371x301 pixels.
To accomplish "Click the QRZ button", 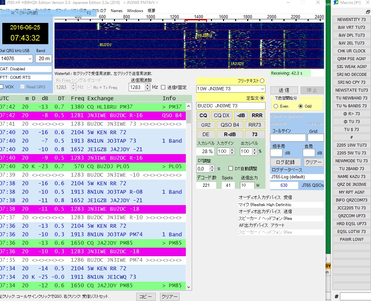I will [206, 125].
